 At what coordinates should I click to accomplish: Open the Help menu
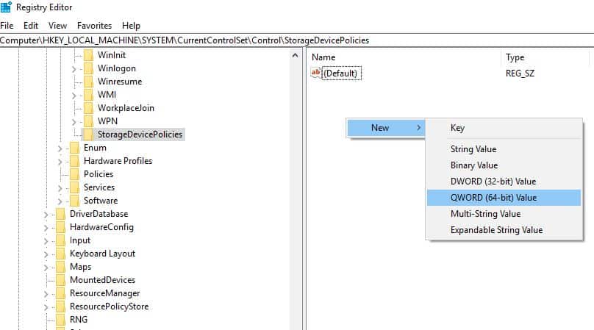[x=131, y=26]
